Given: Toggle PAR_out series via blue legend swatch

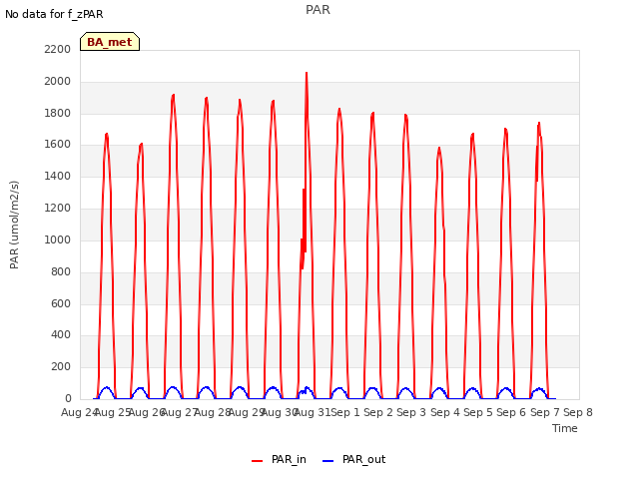Looking at the screenshot, I should (x=327, y=461).
